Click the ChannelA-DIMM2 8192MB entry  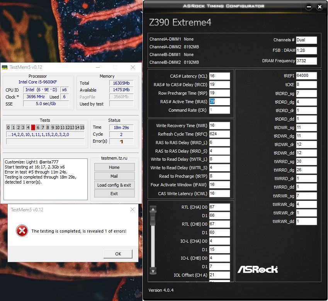click(x=174, y=47)
